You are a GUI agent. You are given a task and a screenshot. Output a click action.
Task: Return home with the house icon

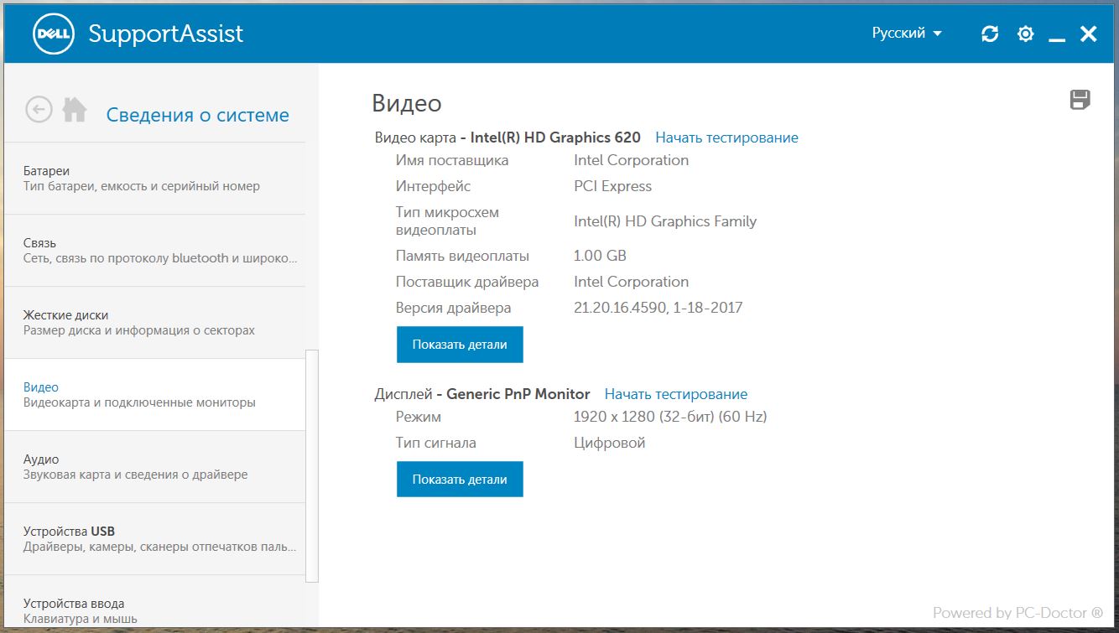click(75, 109)
